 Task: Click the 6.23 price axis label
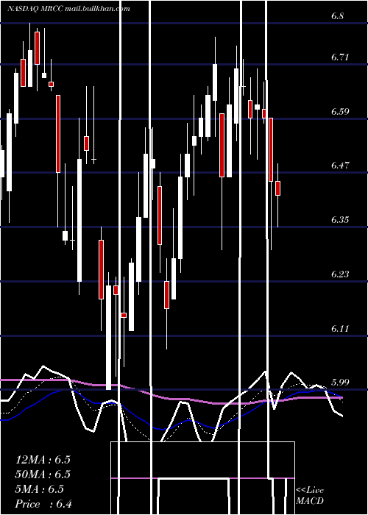tap(340, 274)
